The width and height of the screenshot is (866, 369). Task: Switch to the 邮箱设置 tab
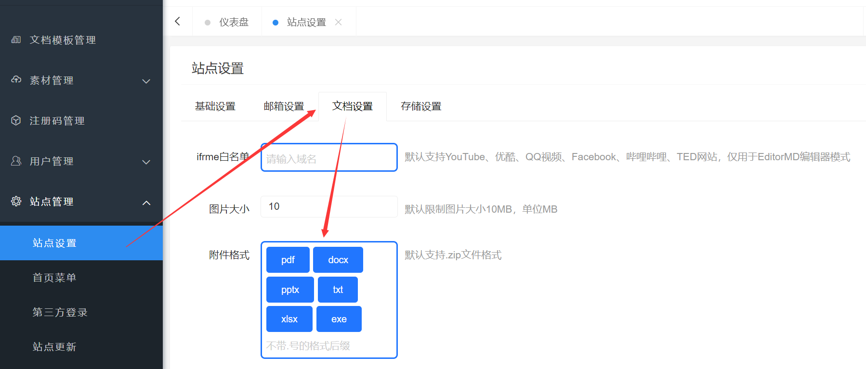(284, 106)
